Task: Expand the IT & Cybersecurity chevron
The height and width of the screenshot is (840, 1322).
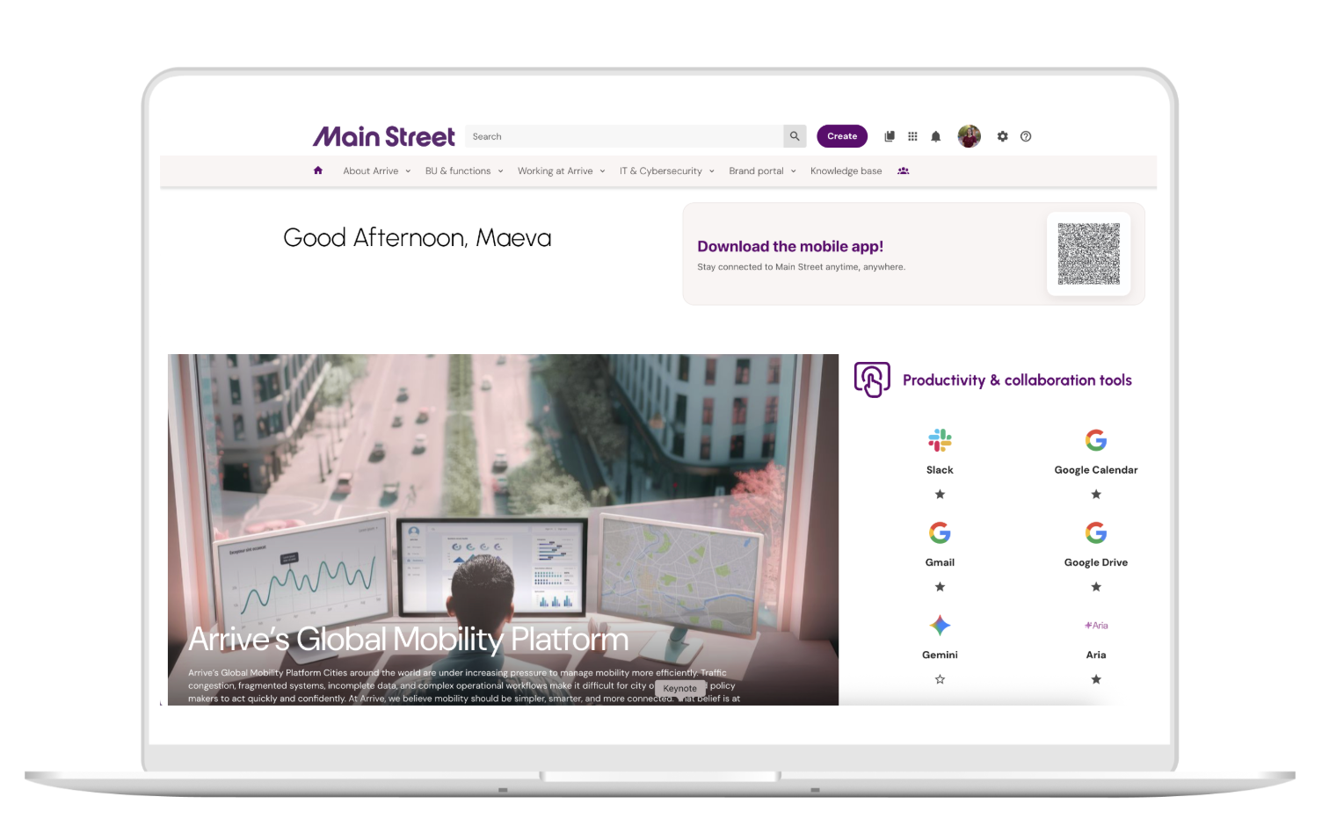Action: click(711, 171)
